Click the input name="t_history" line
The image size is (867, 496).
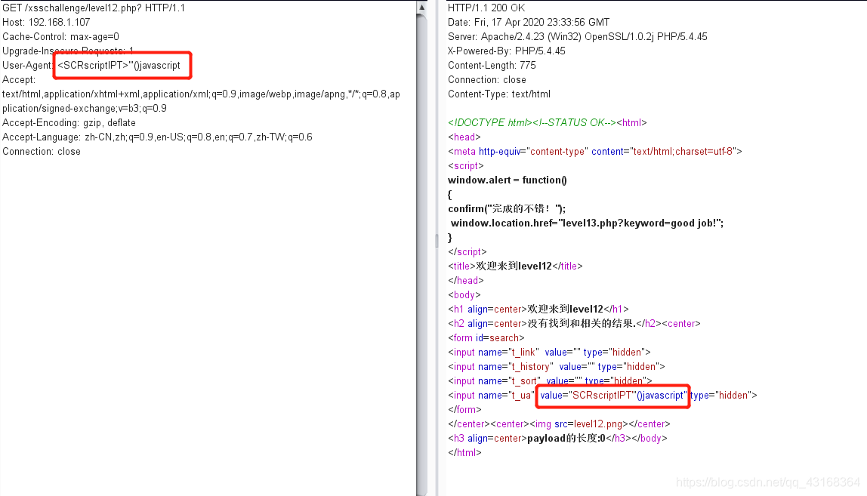557,367
